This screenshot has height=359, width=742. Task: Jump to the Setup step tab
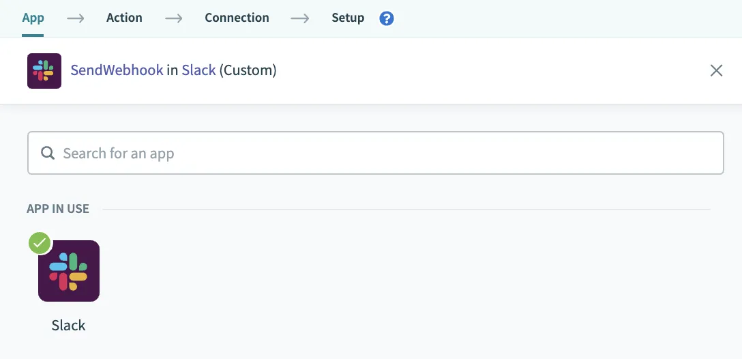pos(348,18)
